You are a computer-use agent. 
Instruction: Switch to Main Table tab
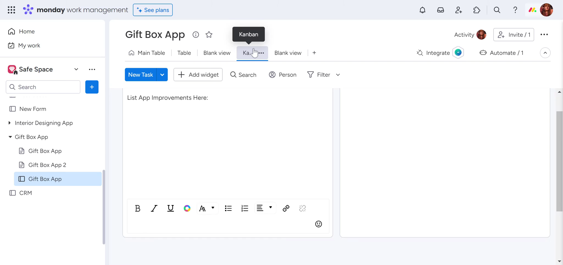(x=147, y=53)
